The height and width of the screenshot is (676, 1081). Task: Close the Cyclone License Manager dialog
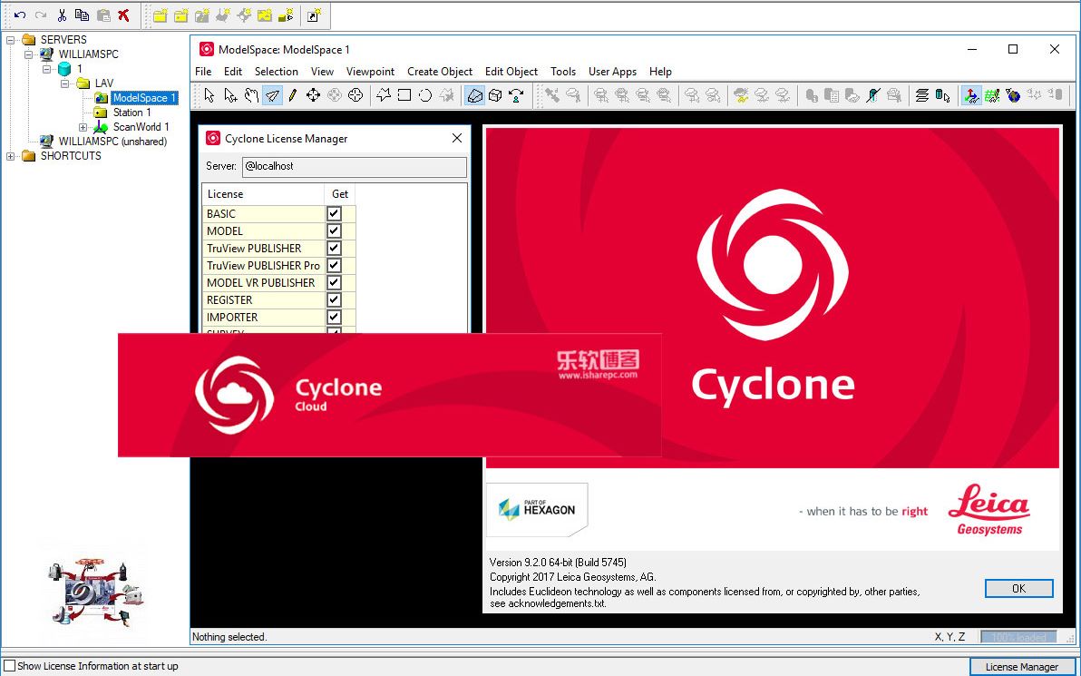click(x=456, y=139)
